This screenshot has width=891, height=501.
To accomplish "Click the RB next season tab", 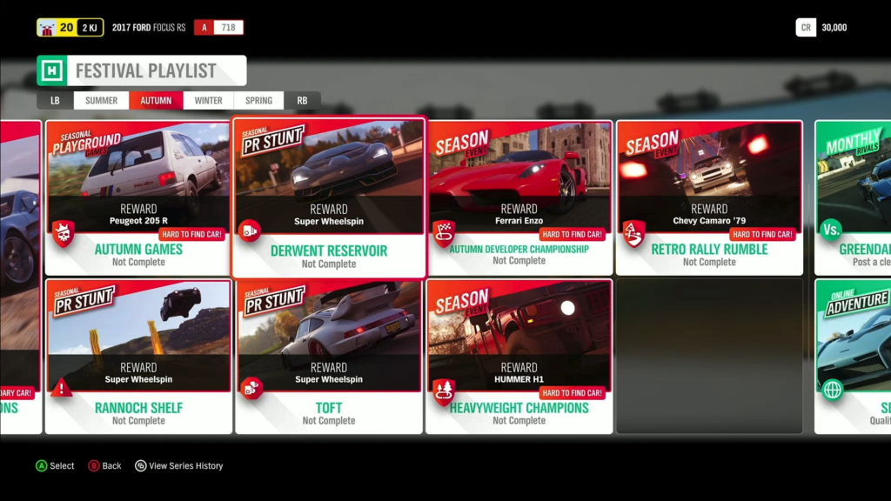I will click(302, 101).
